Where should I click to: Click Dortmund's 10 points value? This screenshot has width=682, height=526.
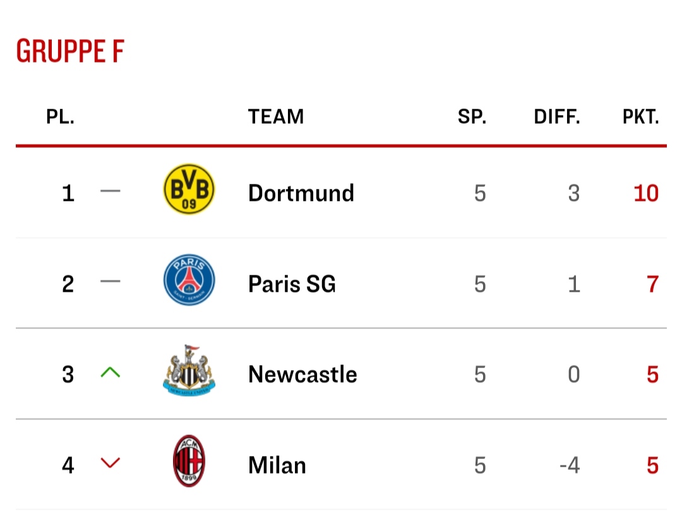point(646,193)
